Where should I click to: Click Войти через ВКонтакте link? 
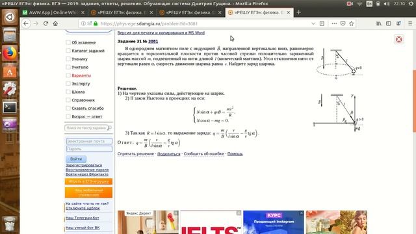(x=87, y=174)
